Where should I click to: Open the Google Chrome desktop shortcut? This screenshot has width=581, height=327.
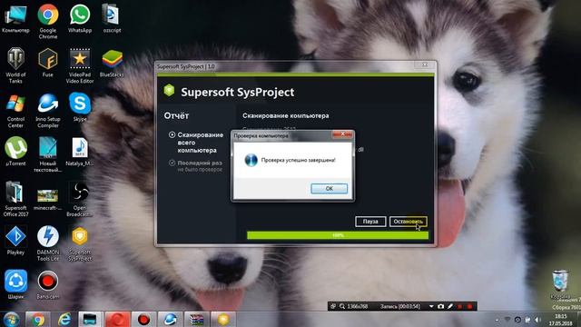point(48,22)
